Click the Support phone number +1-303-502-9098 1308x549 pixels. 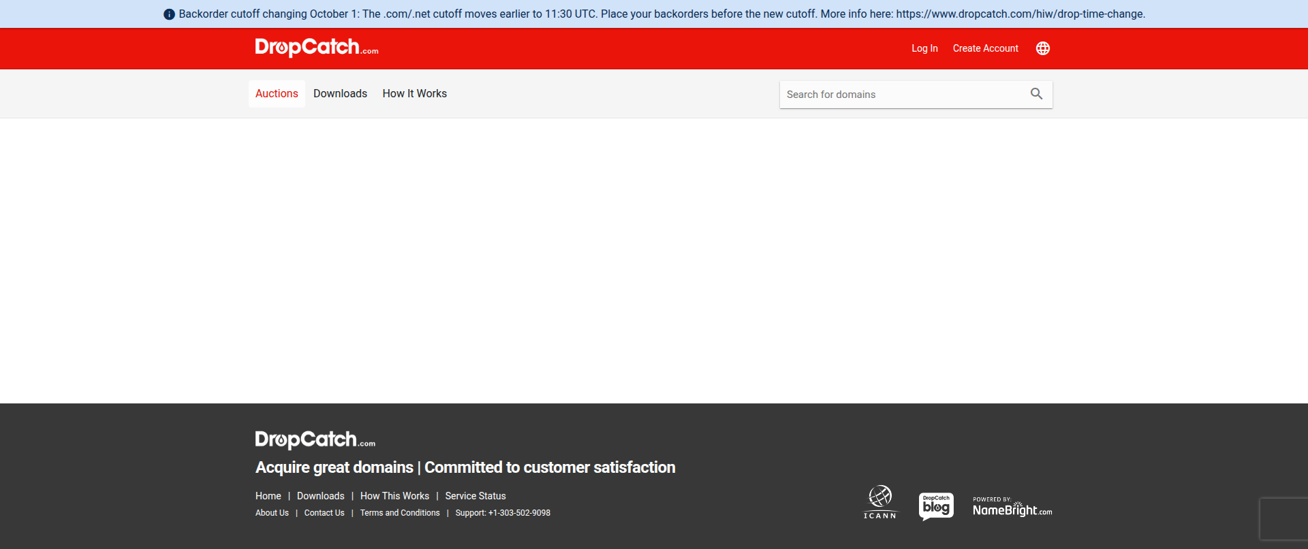click(519, 513)
